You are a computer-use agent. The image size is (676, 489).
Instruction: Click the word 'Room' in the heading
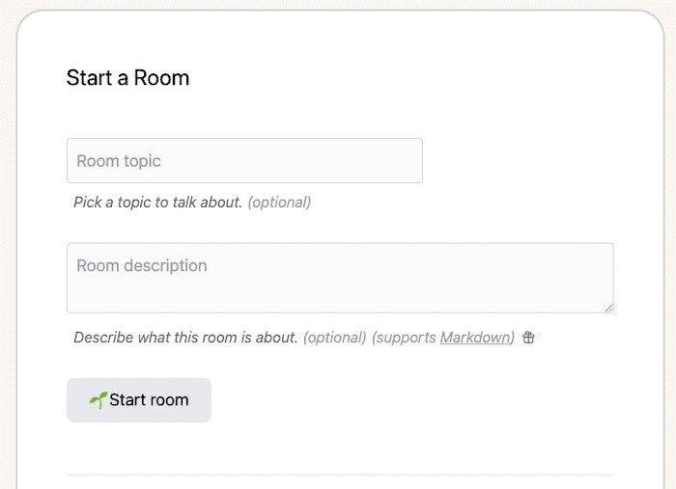(161, 78)
